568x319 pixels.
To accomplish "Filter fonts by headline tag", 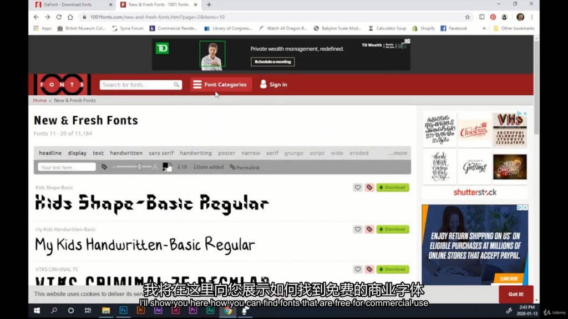I will pyautogui.click(x=50, y=153).
